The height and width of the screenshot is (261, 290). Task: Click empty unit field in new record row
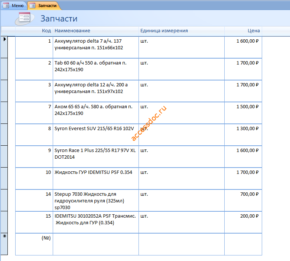(x=182, y=244)
